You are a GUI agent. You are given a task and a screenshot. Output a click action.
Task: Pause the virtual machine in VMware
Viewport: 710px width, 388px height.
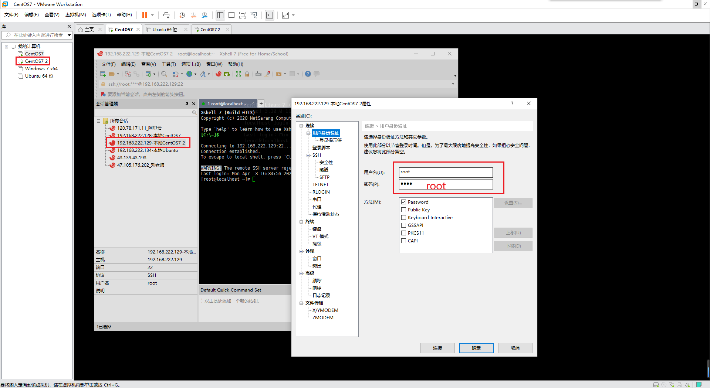tap(145, 15)
